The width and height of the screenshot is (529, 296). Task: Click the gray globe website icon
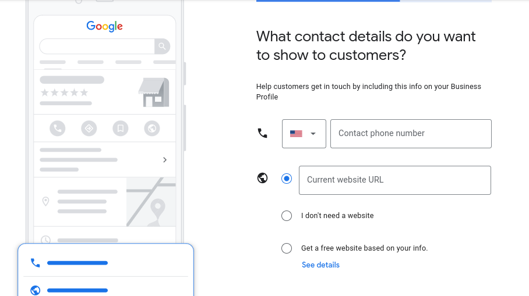(x=152, y=129)
